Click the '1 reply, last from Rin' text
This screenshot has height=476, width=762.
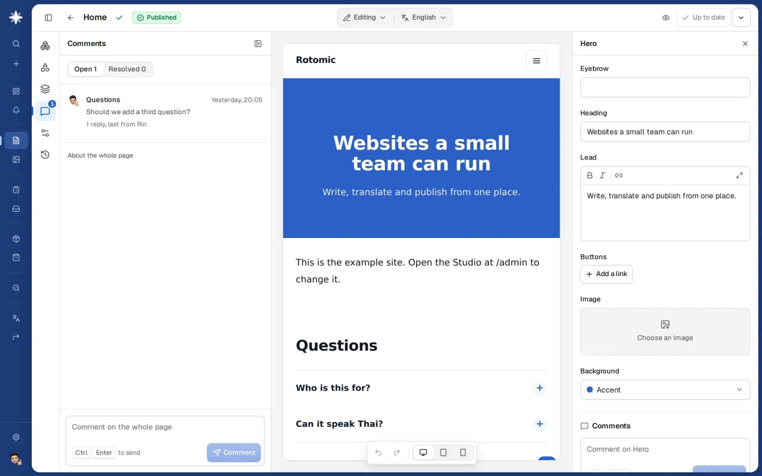(116, 124)
